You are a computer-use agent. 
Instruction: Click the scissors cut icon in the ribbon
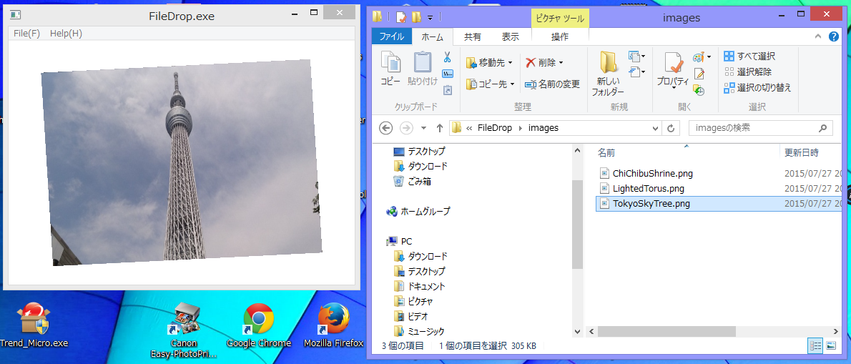[x=448, y=57]
